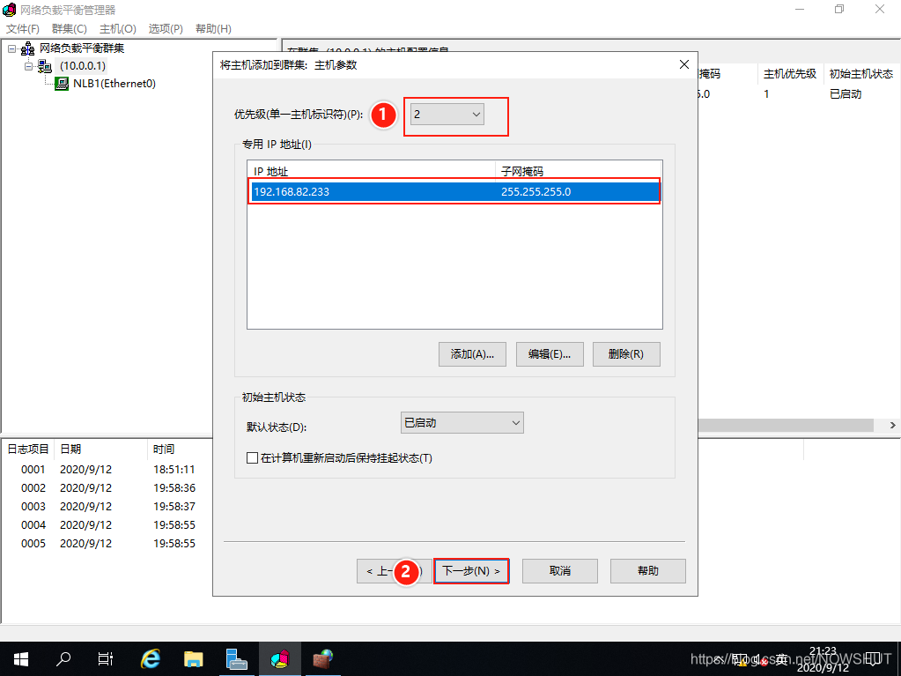
Task: Click the 下一步(N) button
Action: coord(471,571)
